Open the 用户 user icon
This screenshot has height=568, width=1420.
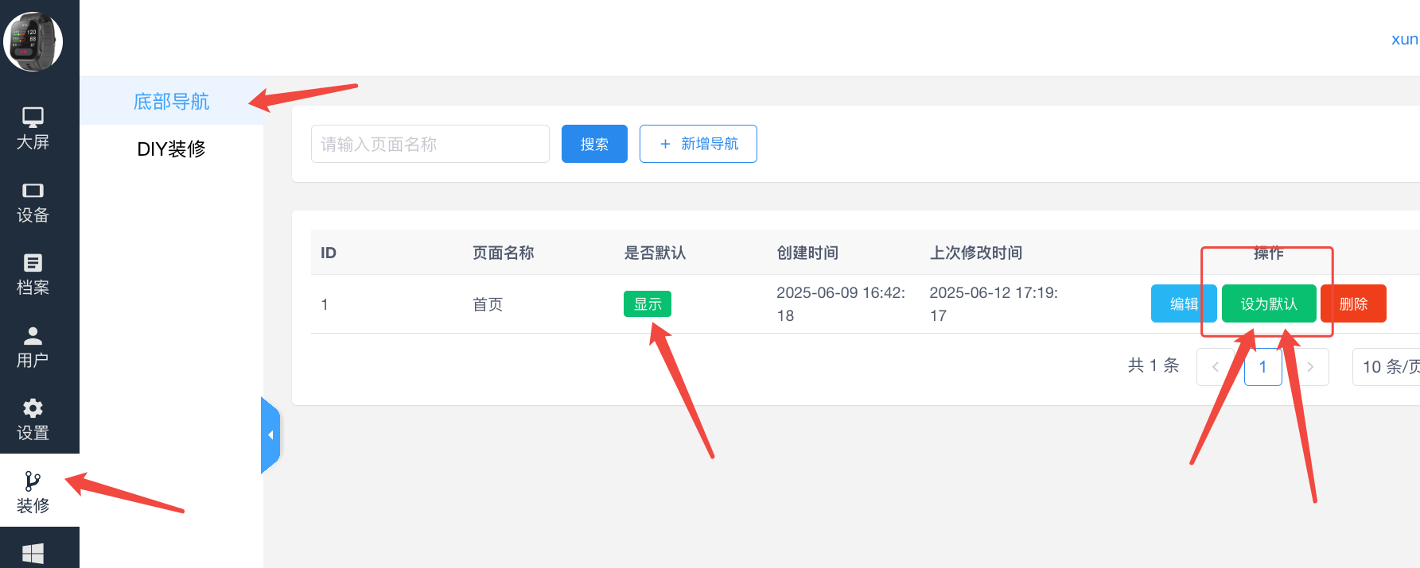pyautogui.click(x=33, y=336)
